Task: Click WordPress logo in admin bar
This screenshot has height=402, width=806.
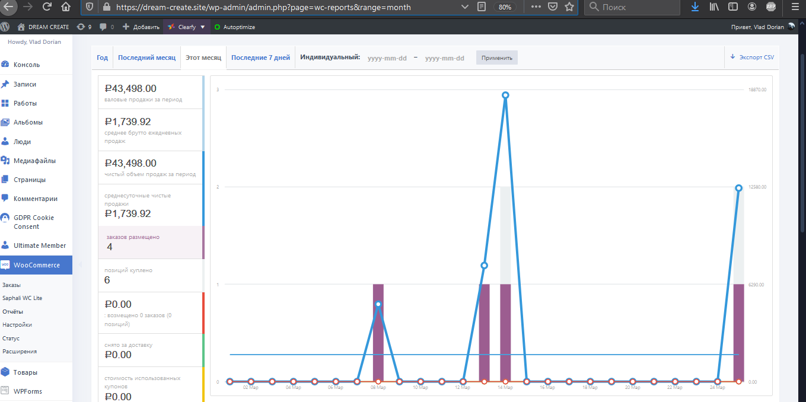Action: click(5, 27)
